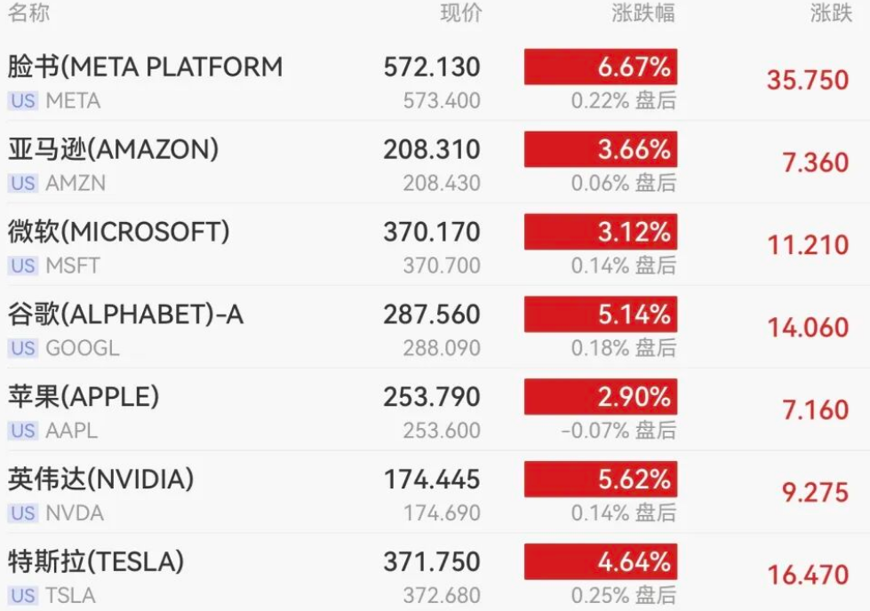This screenshot has width=870, height=611.
Task: Click the US badge next to NVDA
Action: [x=23, y=513]
